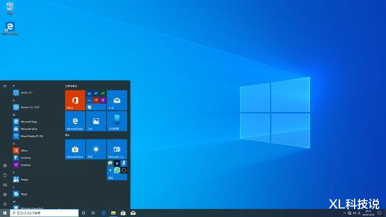Screen dimensions: 386x217
Task: Open the Action Center notification icon
Action: pyautogui.click(x=379, y=213)
